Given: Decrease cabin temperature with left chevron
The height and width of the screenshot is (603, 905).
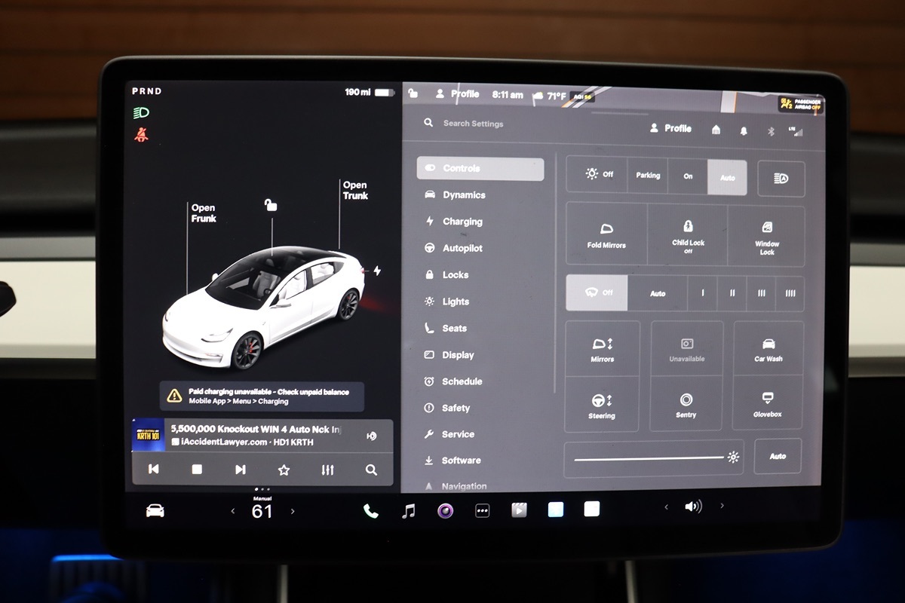Looking at the screenshot, I should click(232, 511).
